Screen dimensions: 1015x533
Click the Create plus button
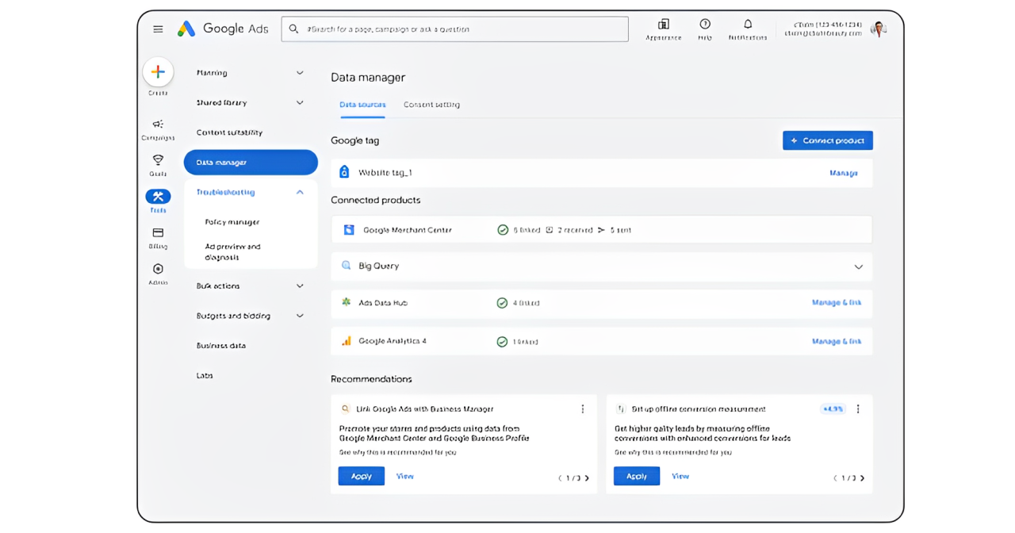pos(158,72)
